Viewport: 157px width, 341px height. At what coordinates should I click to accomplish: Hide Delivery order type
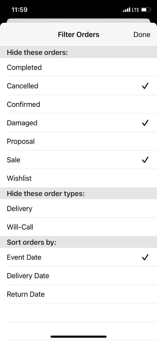(78, 208)
